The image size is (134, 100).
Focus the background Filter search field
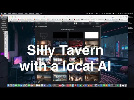pos(82,26)
